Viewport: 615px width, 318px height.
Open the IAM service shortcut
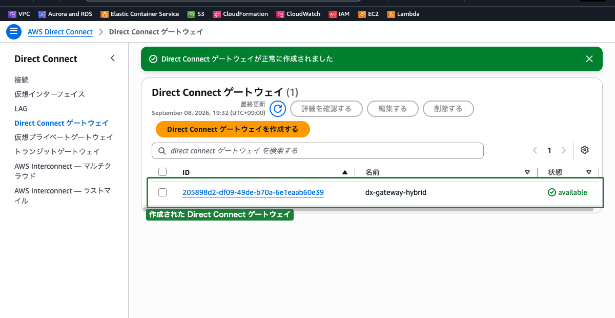pos(339,14)
